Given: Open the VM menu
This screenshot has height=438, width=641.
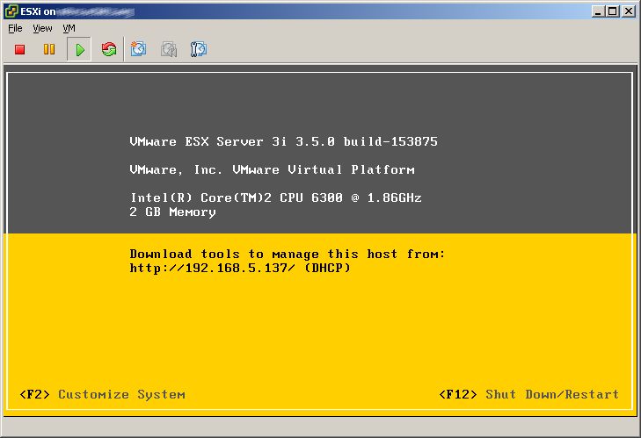Looking at the screenshot, I should 69,28.
